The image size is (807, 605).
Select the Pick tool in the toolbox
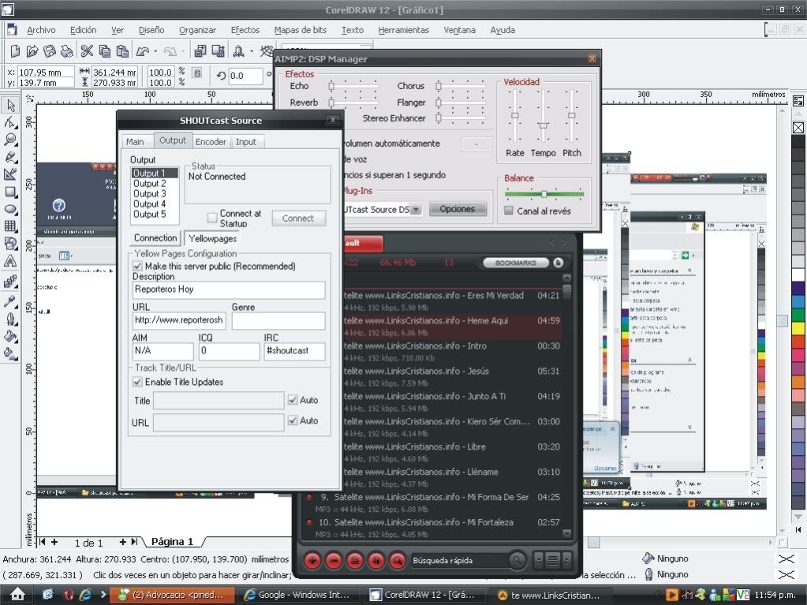(x=10, y=106)
